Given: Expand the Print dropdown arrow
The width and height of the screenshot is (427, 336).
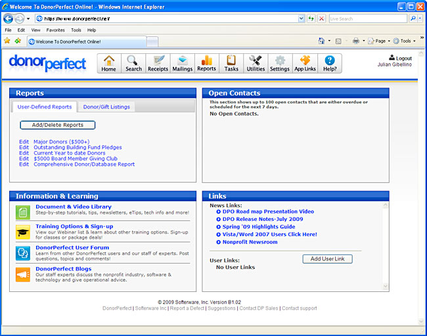Looking at the screenshot, I should (x=363, y=41).
